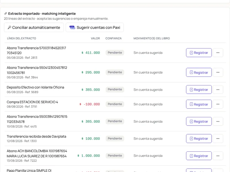Register the ACH BANCOLOMBIA $1.000.000 line
Screen dimensions: 230x172
coord(199,156)
